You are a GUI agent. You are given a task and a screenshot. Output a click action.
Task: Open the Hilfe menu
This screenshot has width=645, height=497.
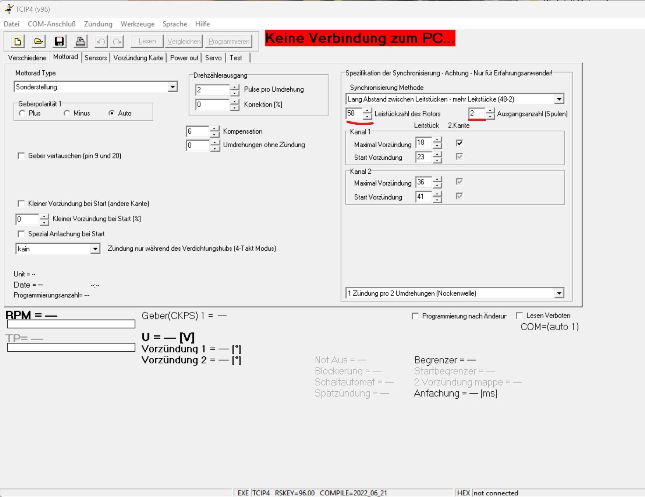(203, 24)
